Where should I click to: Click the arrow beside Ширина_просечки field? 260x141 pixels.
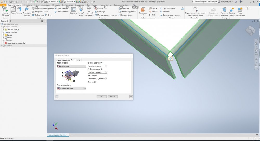(x=106, y=66)
